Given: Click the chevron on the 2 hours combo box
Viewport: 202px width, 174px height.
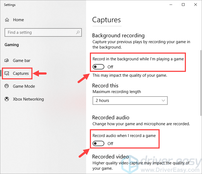Looking at the screenshot, I should click(x=163, y=101).
